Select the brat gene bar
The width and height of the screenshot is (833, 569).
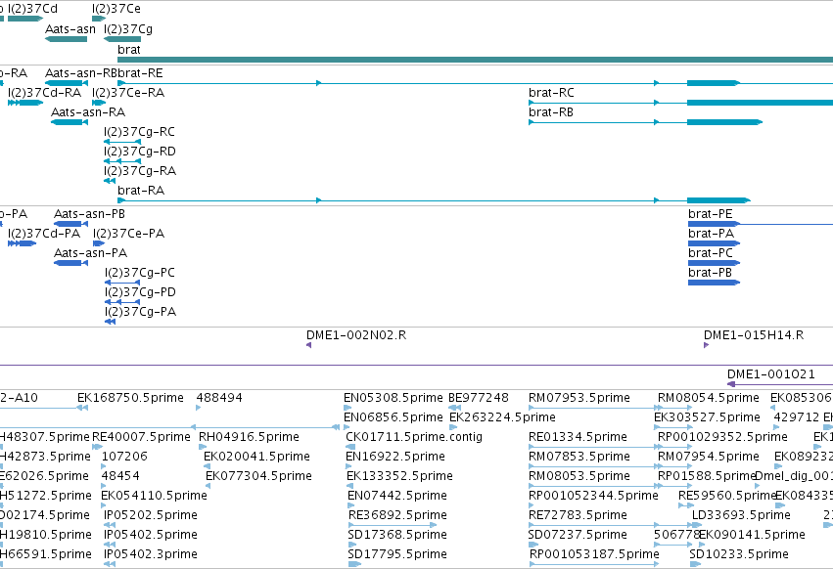coord(475,60)
